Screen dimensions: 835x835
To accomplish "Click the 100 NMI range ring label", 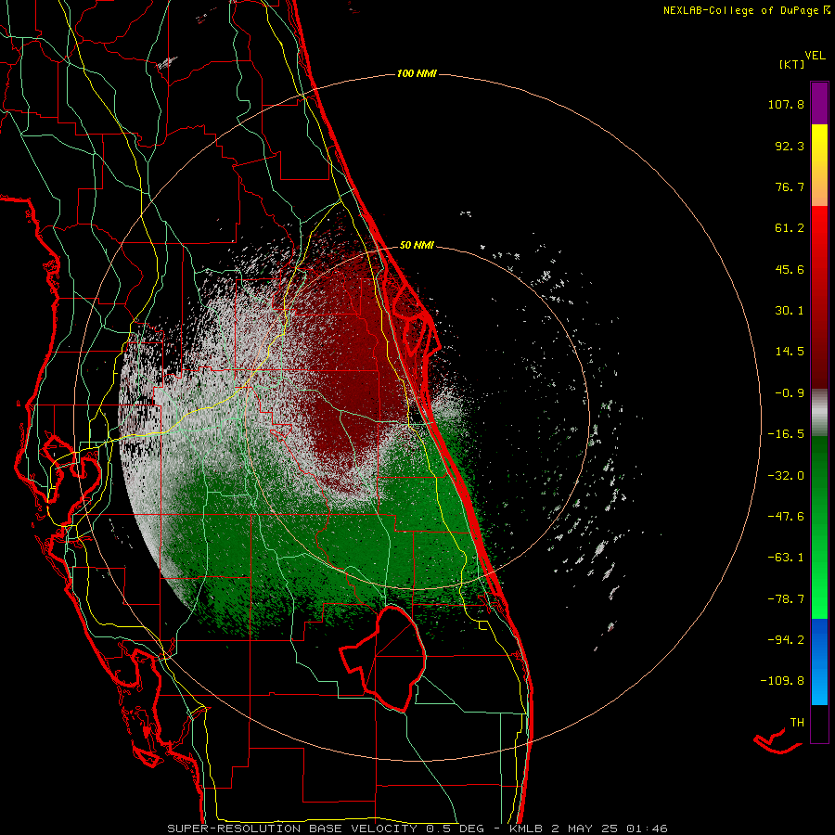I will pos(417,73).
